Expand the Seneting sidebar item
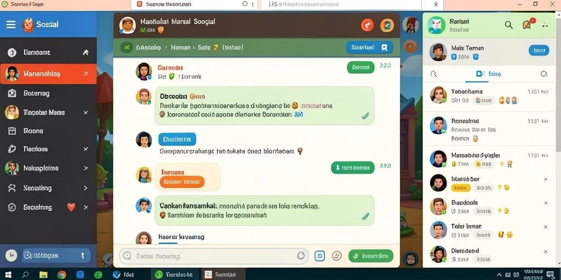Image resolution: width=561 pixels, height=280 pixels. coord(85,188)
